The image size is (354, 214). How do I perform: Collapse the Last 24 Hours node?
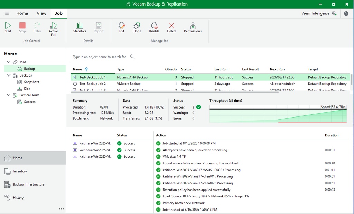pyautogui.click(x=9, y=95)
